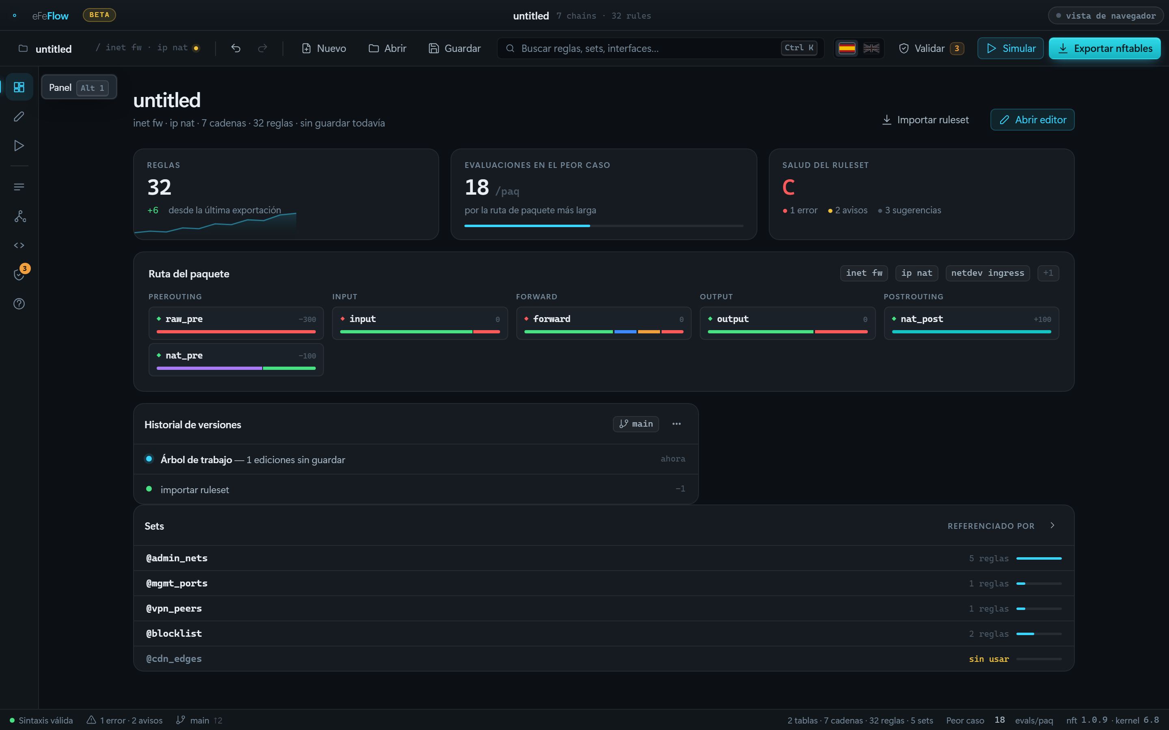Image resolution: width=1169 pixels, height=730 pixels.
Task: Click the undo arrow in toolbar
Action: (236, 48)
